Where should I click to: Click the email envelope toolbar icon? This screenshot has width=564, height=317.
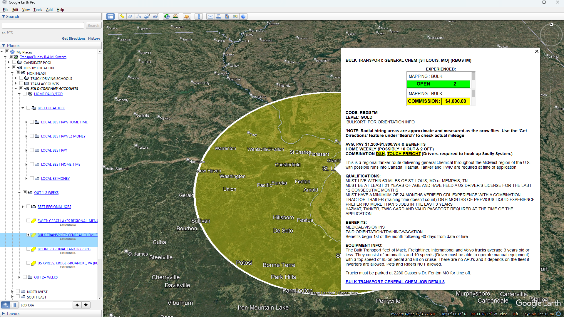tap(210, 16)
